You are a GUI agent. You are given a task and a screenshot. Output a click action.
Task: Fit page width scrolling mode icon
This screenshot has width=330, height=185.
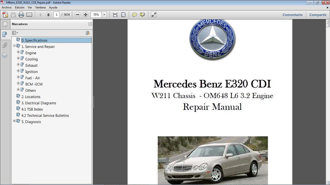(115, 15)
